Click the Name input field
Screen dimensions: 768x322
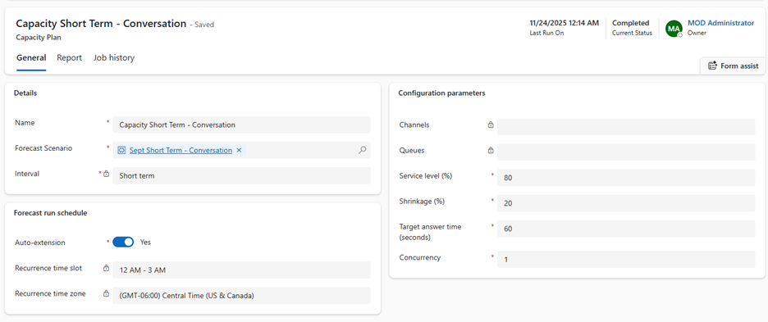[241, 125]
